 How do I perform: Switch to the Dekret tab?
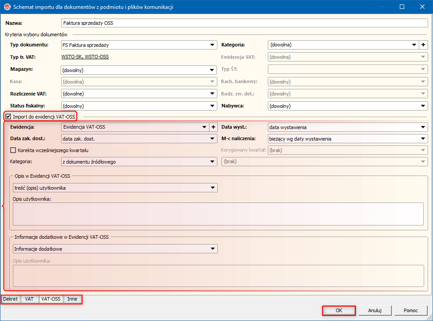pyautogui.click(x=11, y=299)
